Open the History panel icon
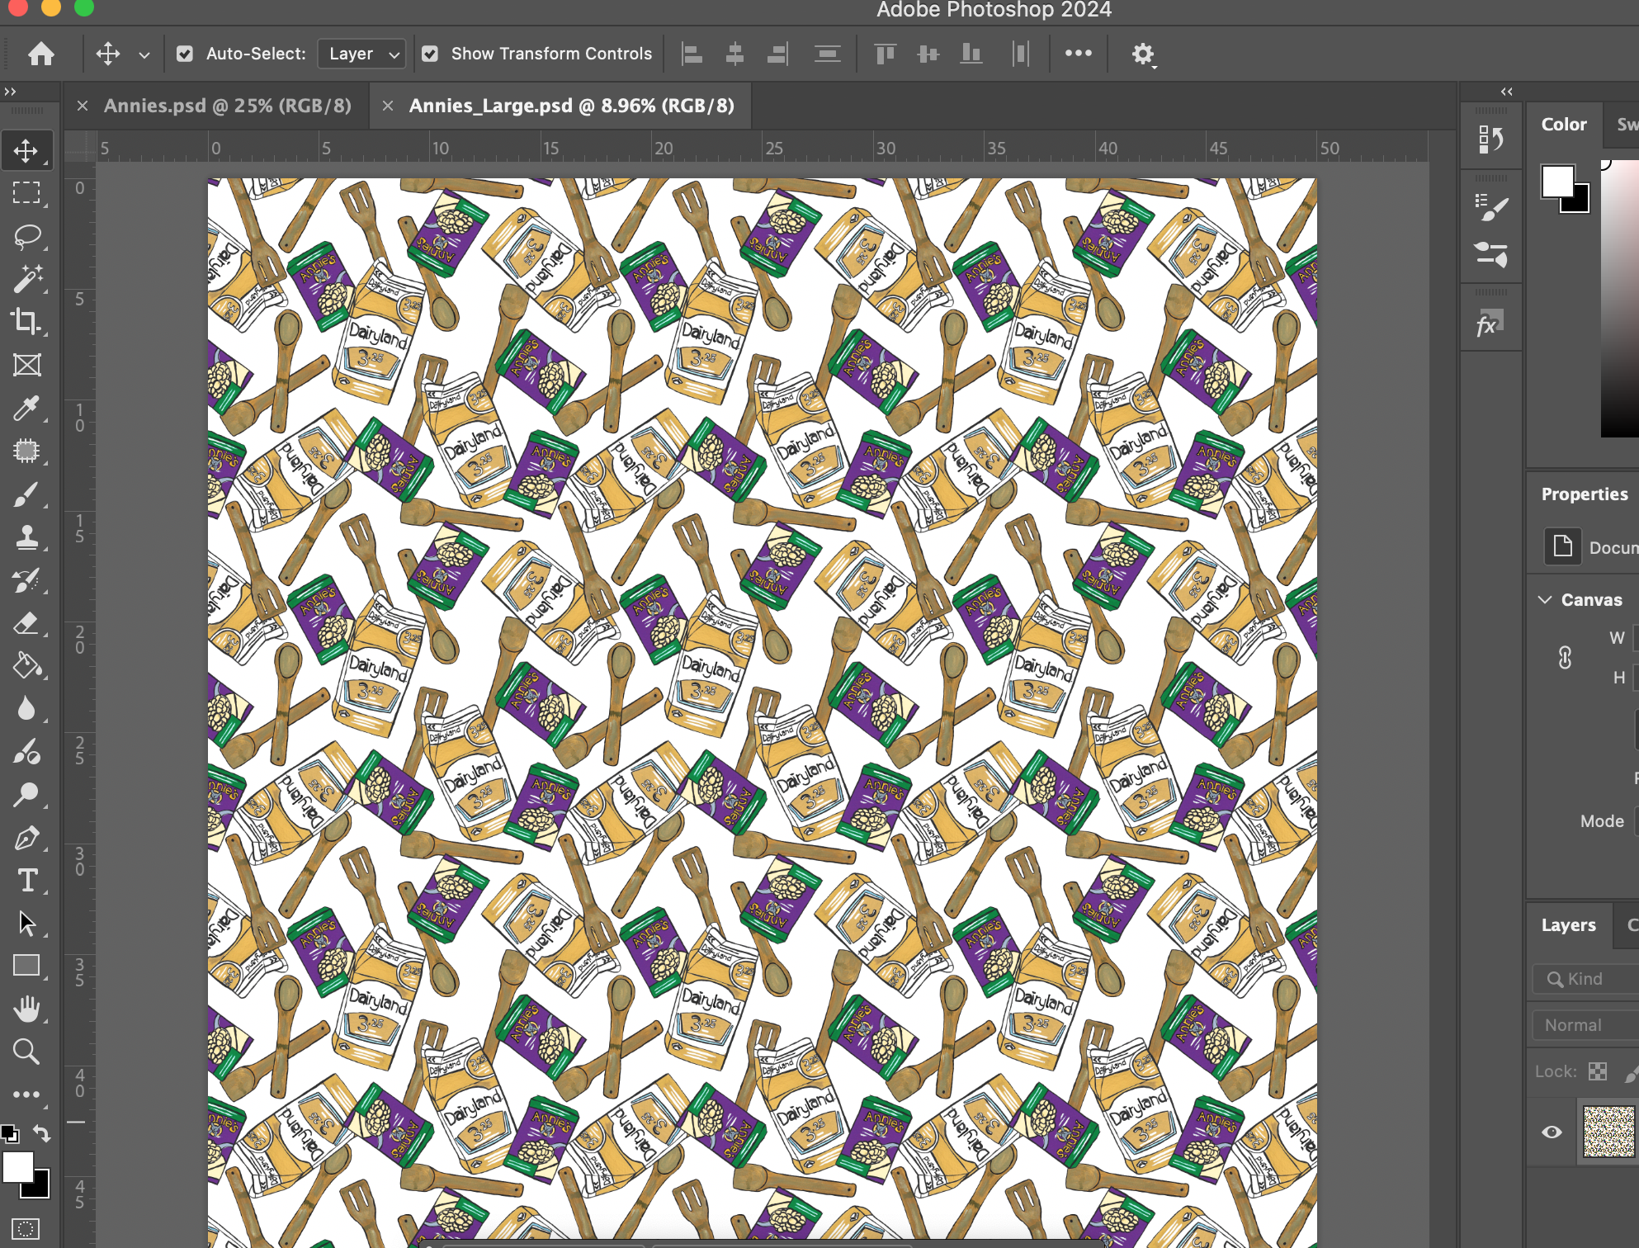This screenshot has width=1639, height=1248. (1490, 139)
